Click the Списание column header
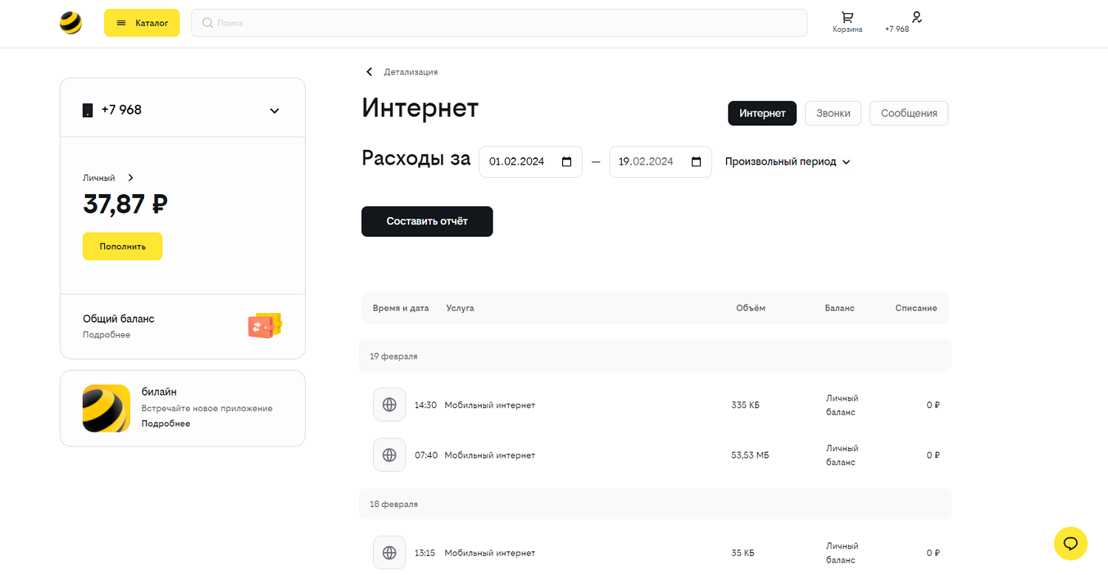Image resolution: width=1108 pixels, height=575 pixels. click(x=916, y=308)
